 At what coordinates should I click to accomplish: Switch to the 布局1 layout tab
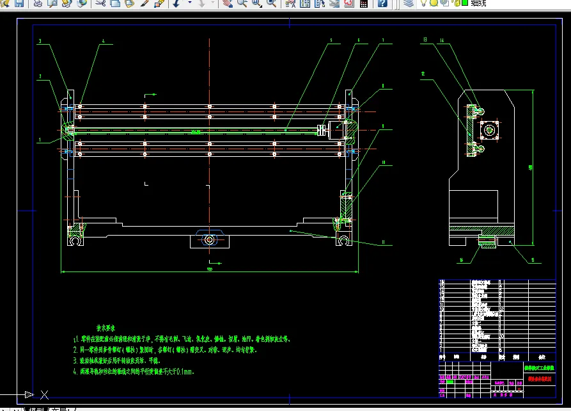(x=61, y=409)
